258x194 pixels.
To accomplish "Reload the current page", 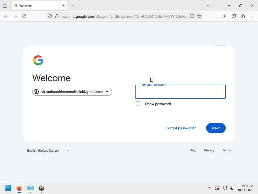I will 24,16.
